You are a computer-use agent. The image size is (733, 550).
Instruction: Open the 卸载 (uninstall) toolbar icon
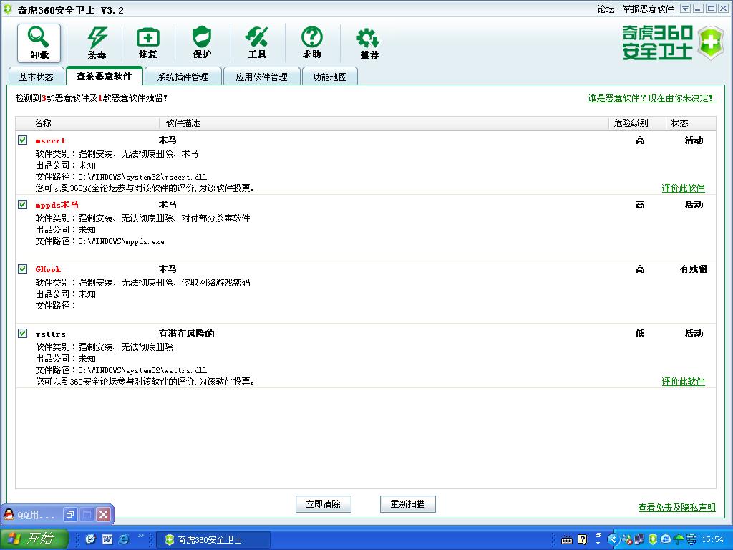coord(39,43)
